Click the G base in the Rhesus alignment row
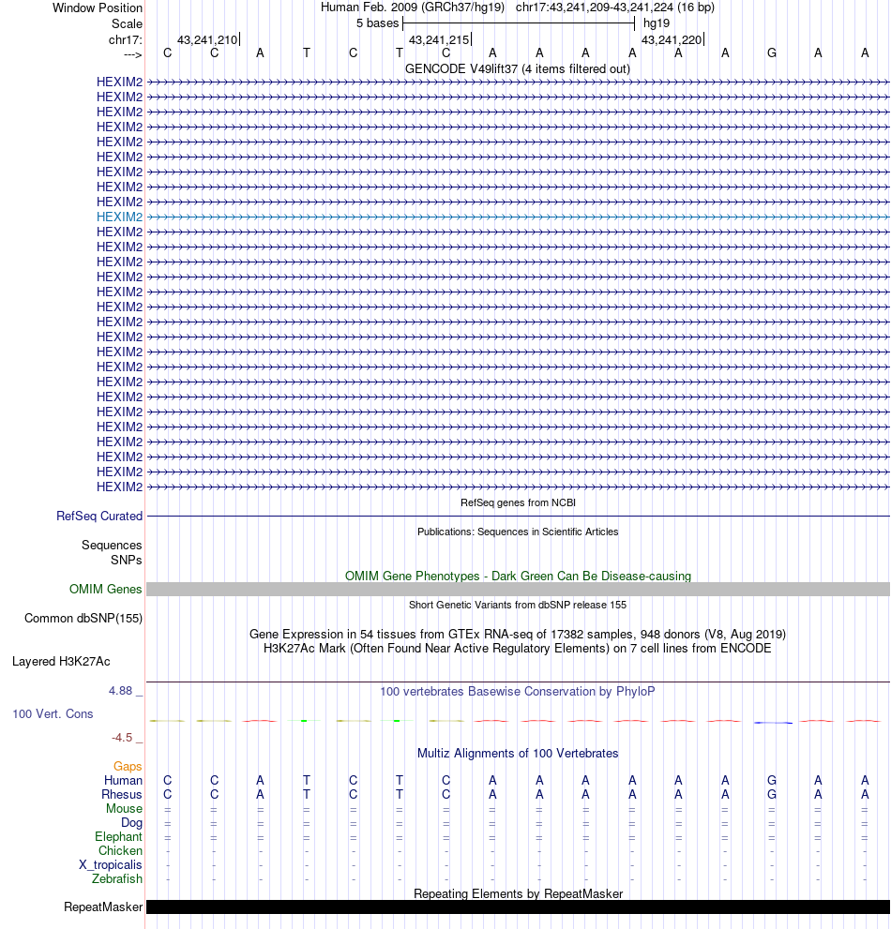Viewport: 891px width, 929px height. (x=771, y=795)
